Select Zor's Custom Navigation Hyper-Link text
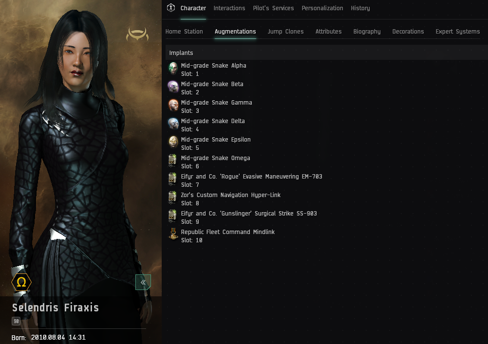This screenshot has width=488, height=344. click(x=231, y=195)
